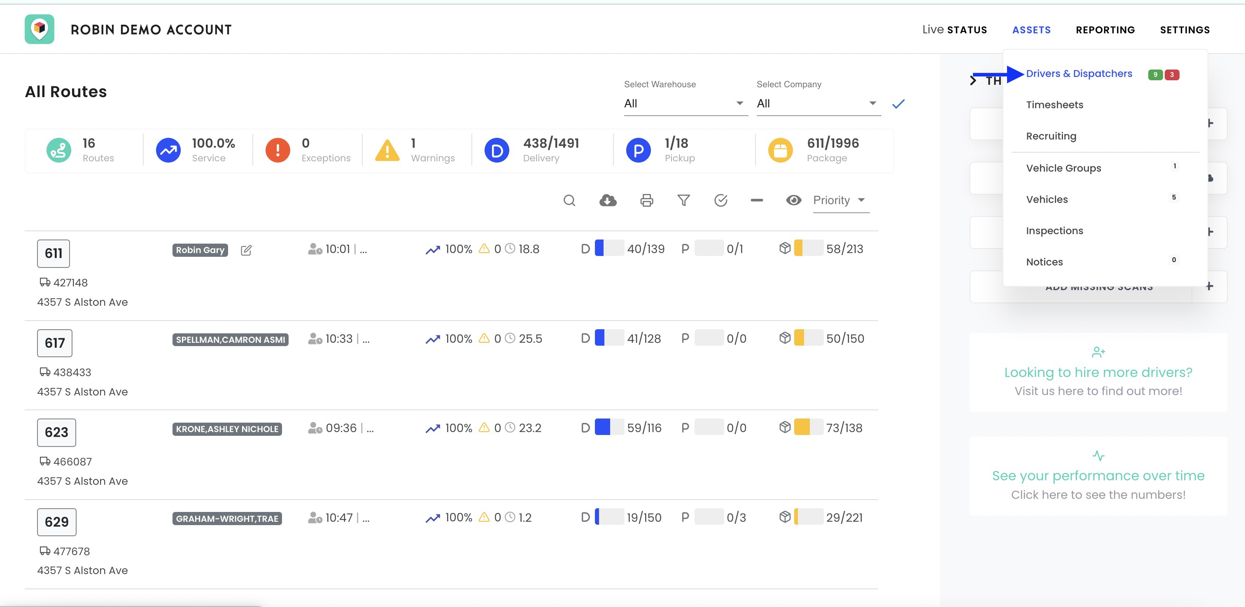Select Timesheets from Assets menu
Image resolution: width=1245 pixels, height=607 pixels.
click(x=1054, y=105)
